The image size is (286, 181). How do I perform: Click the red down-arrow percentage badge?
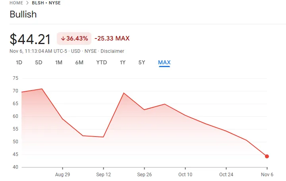click(74, 39)
